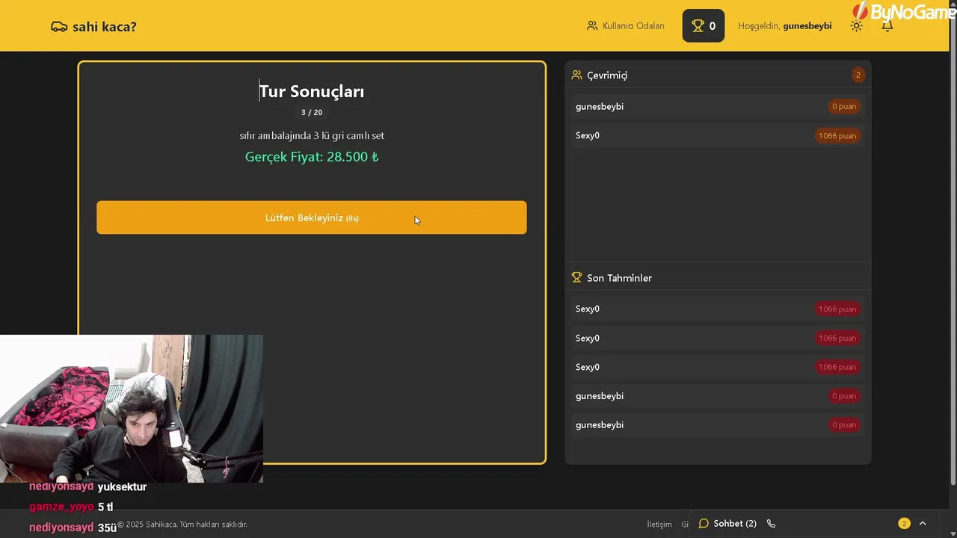Open notifications bell
The image size is (957, 538).
pos(887,25)
